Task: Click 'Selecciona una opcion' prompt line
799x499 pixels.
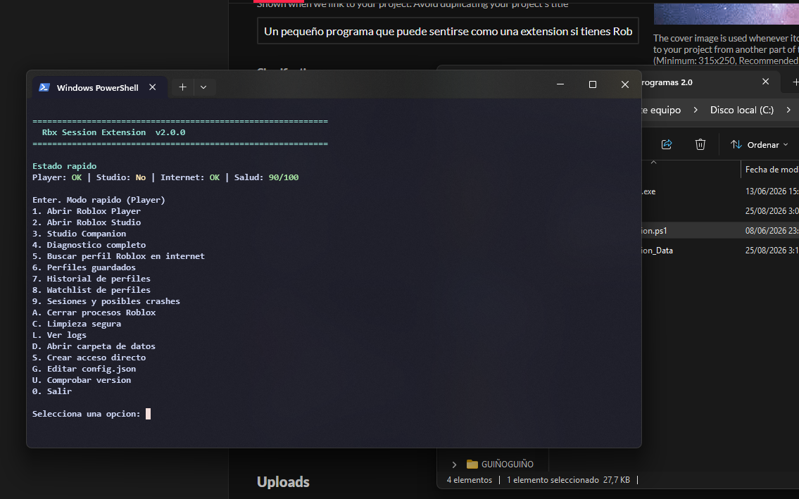Action: [86, 414]
